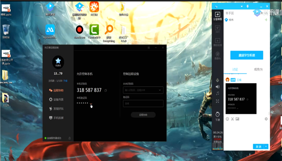This screenshot has width=282, height=161.
Task: Click the blue upgrade link beside 1/100
Action: [x=65, y=81]
